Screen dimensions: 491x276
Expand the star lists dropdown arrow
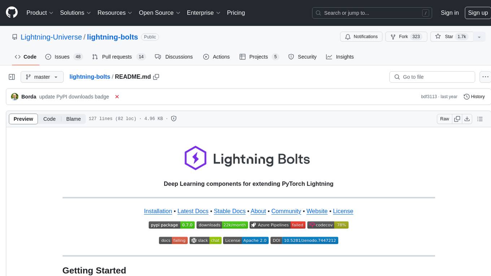(479, 37)
